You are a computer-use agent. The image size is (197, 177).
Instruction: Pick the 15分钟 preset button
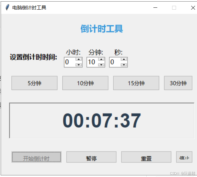tap(136, 83)
